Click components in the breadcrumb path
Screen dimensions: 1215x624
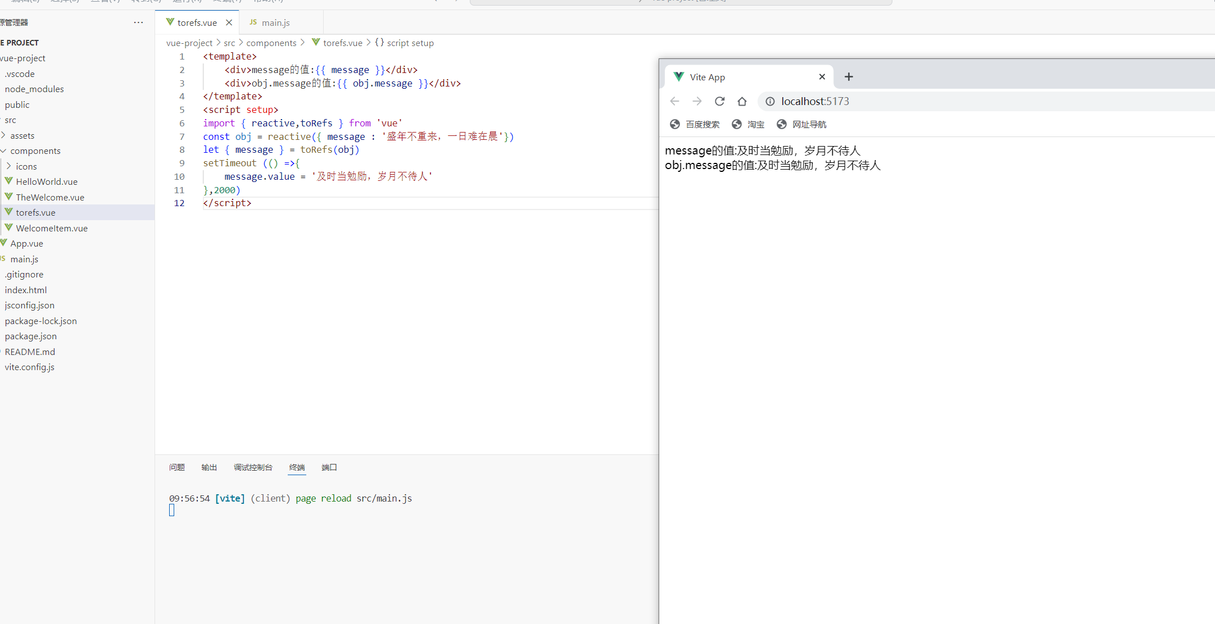point(271,43)
